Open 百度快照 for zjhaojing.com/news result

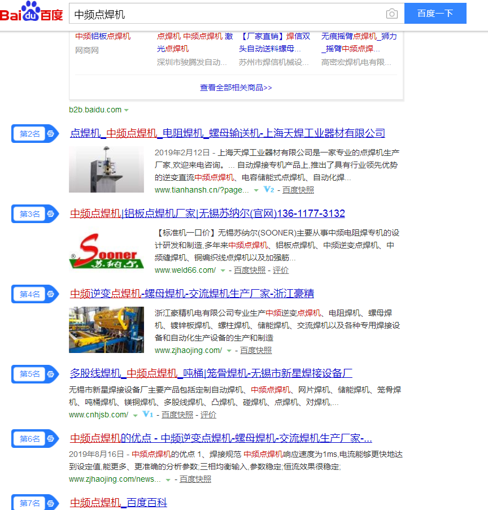coord(195,479)
